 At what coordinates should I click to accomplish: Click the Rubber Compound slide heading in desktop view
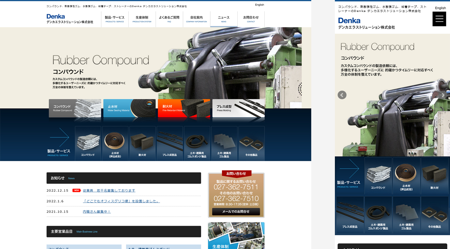100,60
